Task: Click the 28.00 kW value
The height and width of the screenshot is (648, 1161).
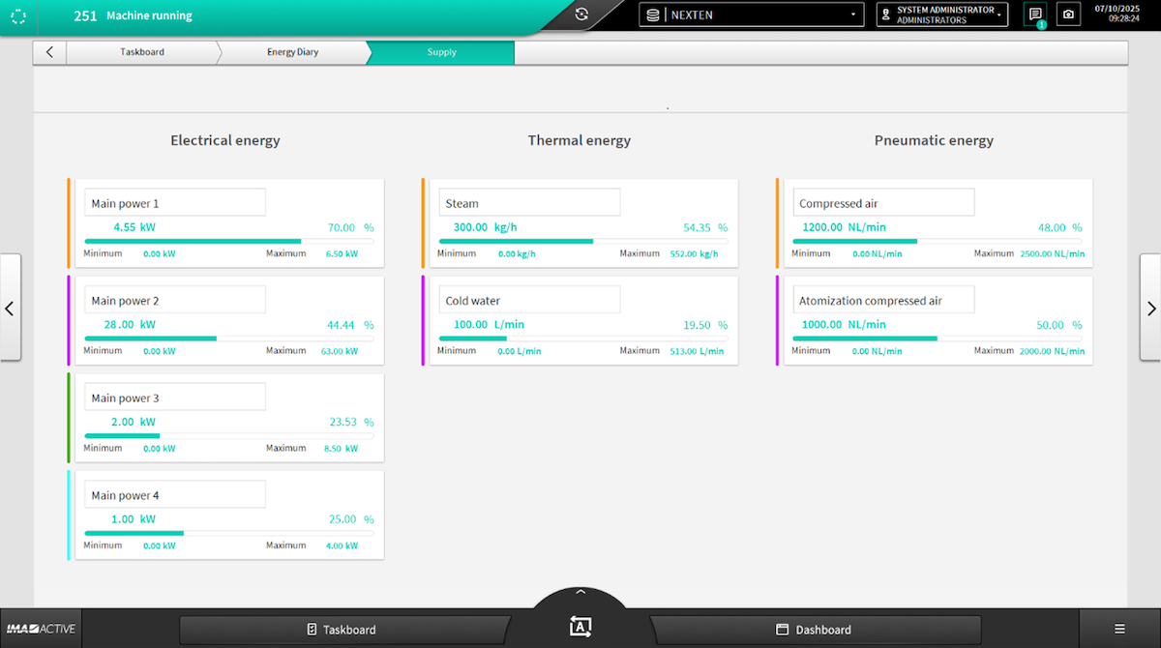Action: [130, 325]
